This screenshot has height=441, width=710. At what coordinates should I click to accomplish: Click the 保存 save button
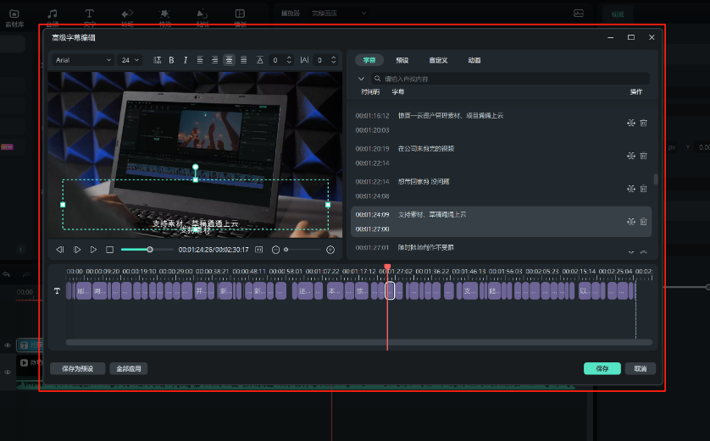click(602, 369)
